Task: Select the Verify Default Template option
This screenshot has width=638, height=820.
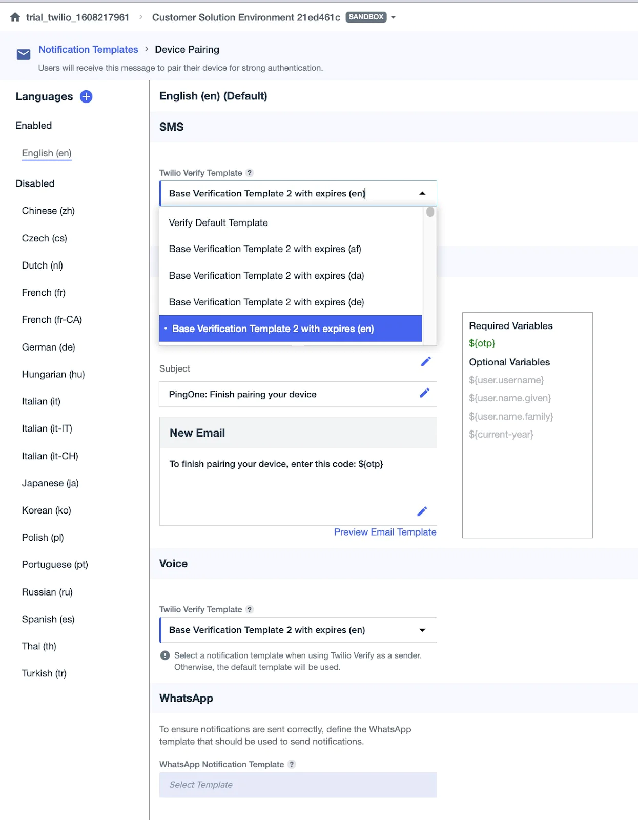Action: coord(218,222)
